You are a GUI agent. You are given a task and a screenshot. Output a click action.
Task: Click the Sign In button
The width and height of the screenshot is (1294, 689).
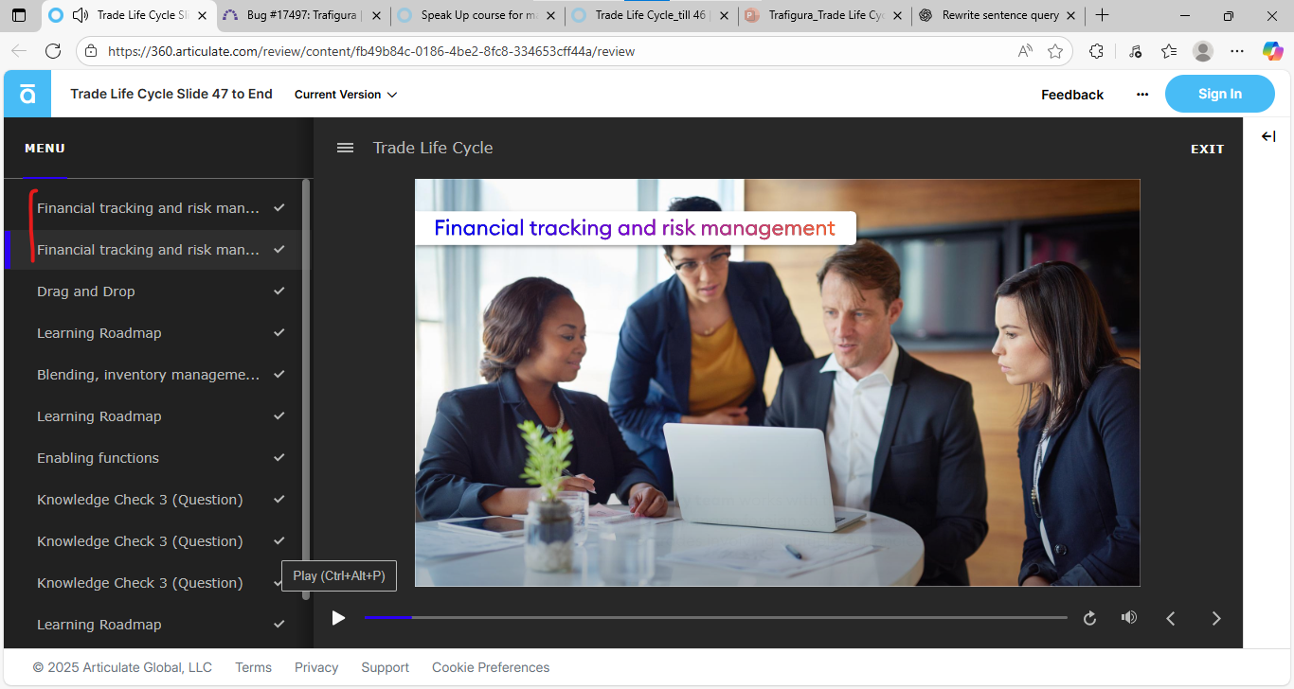coord(1219,94)
